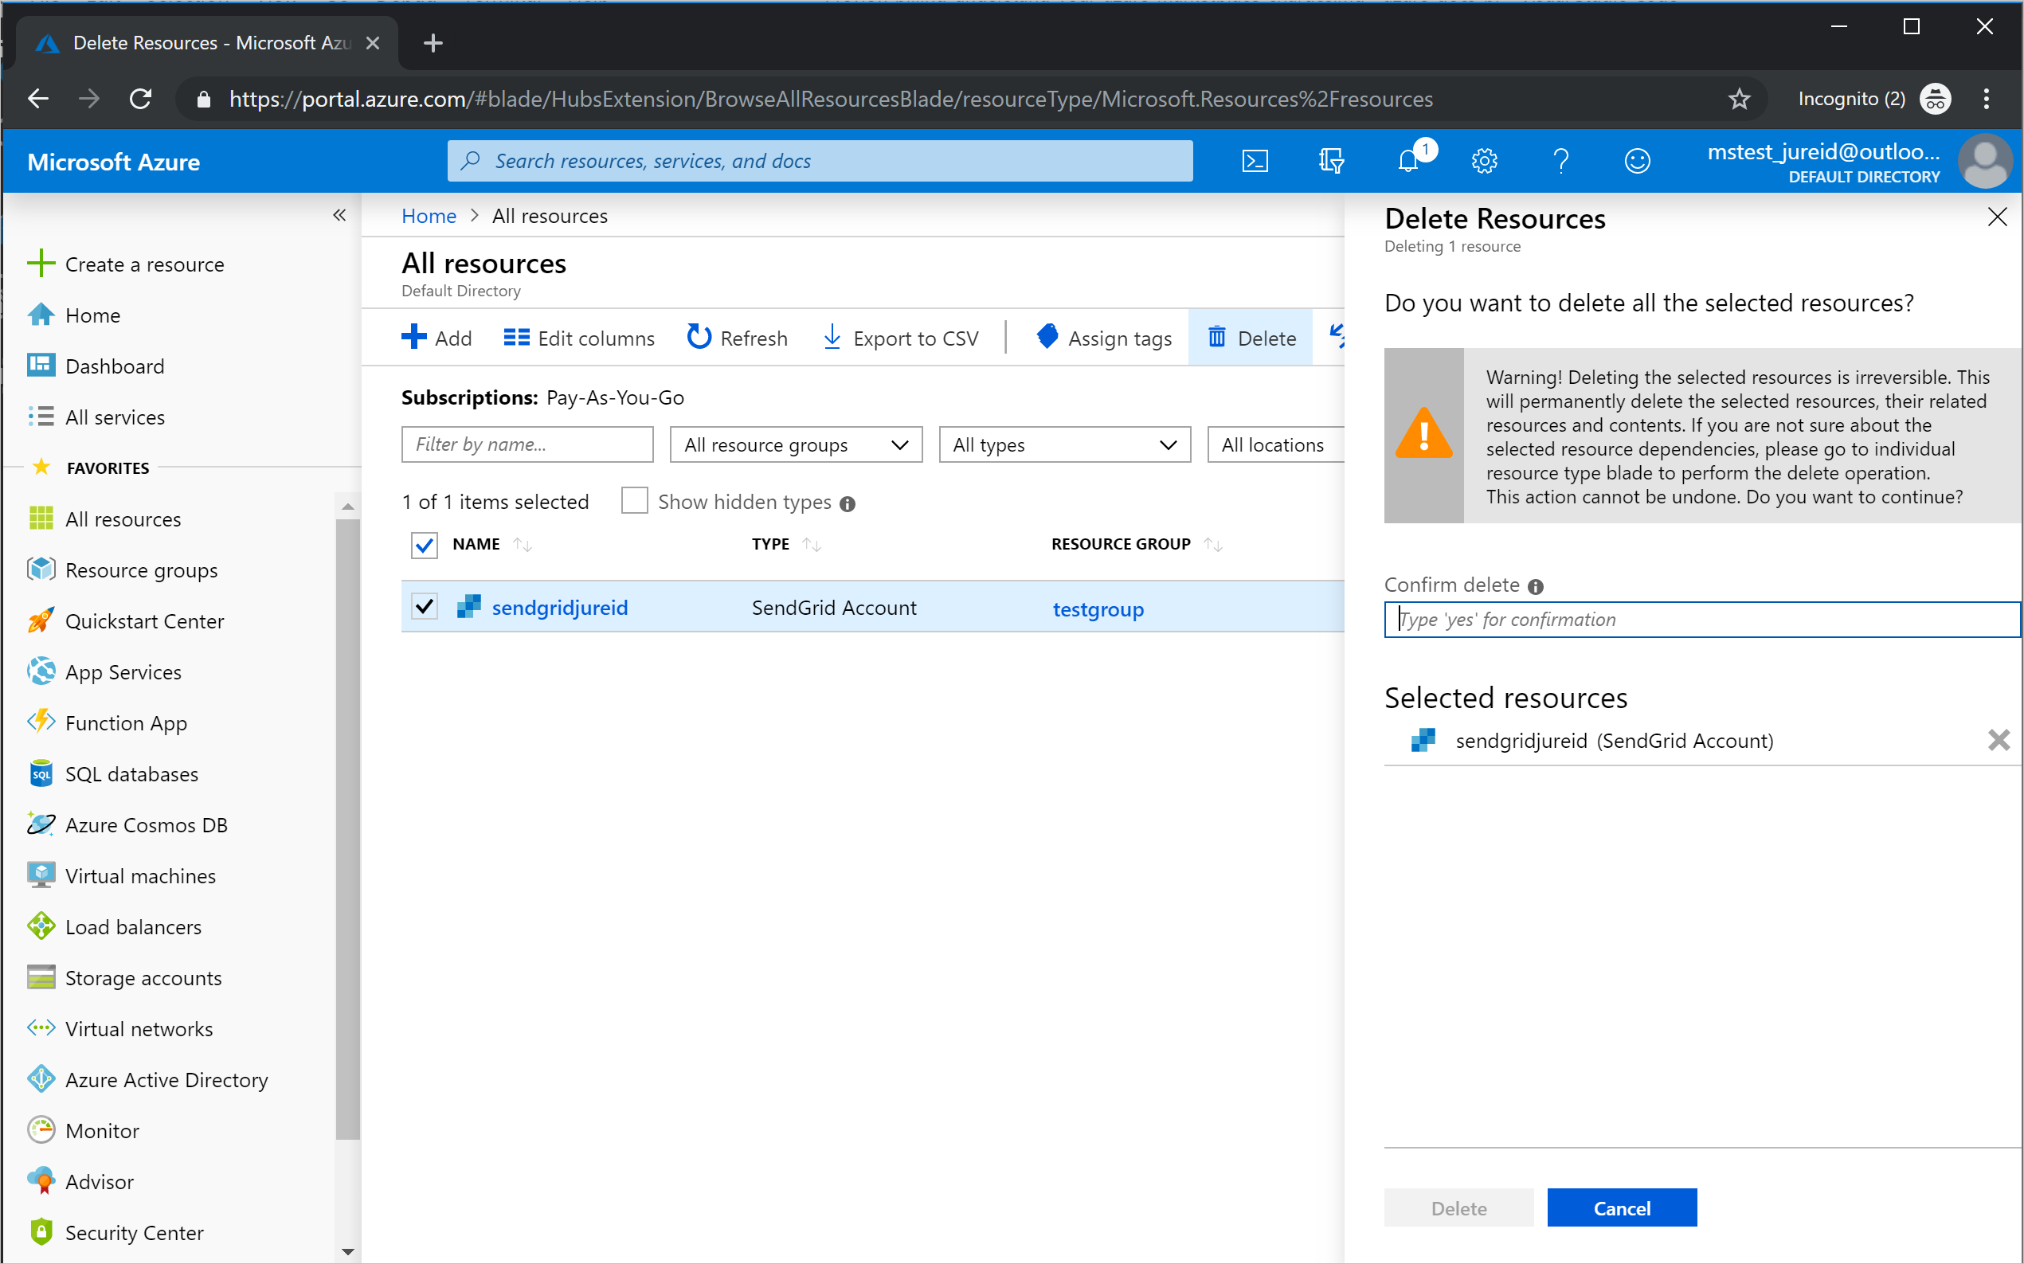
Task: Click the Export to CSV icon
Action: 828,336
